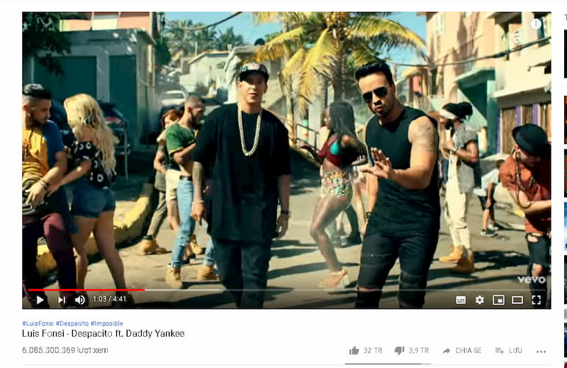The width and height of the screenshot is (567, 368).
Task: Click the vevo watermark logo
Action: (531, 279)
